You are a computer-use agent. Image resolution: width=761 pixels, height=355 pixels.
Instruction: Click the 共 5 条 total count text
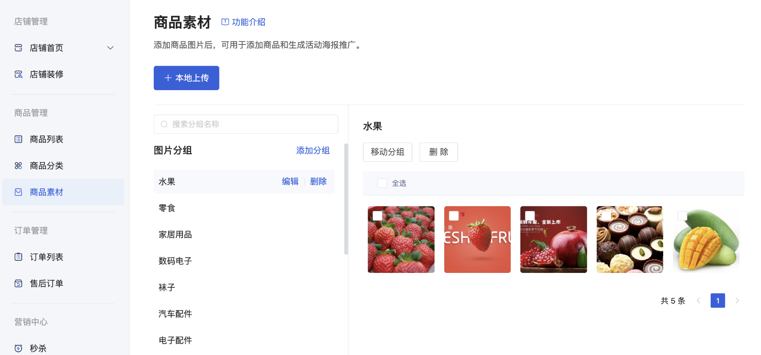tap(673, 300)
